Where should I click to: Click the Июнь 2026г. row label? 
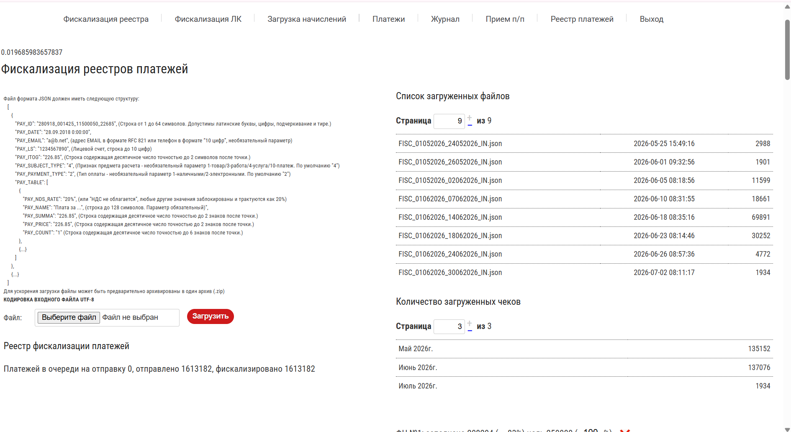coord(418,368)
